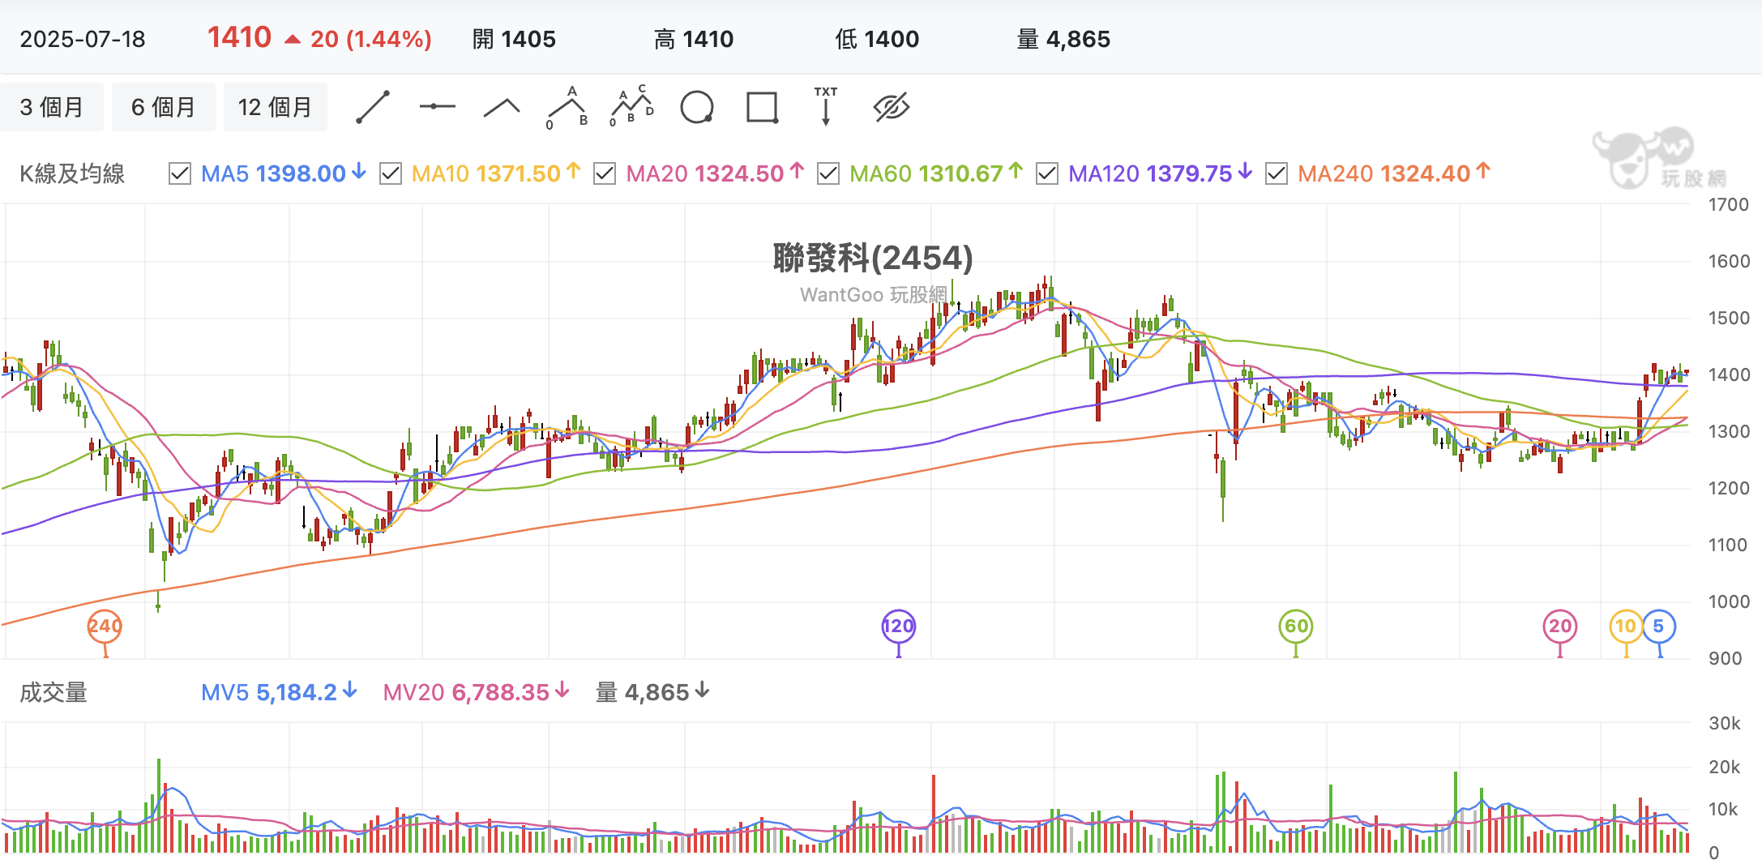Image resolution: width=1762 pixels, height=864 pixels.
Task: Click the MA120 1379.75 label
Action: click(x=1161, y=173)
